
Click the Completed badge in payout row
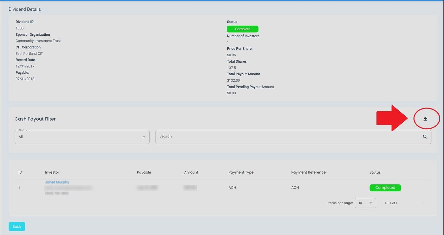coord(385,188)
